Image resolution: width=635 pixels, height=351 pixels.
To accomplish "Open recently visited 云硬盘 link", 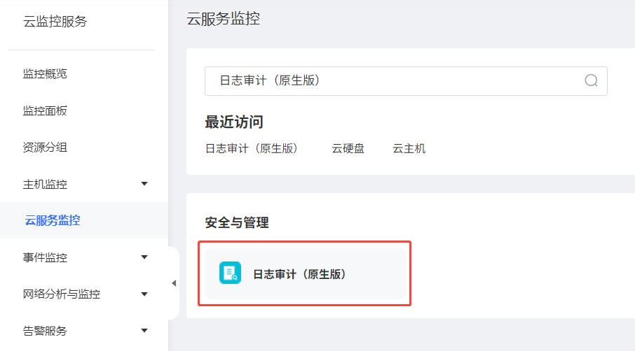I will pyautogui.click(x=348, y=149).
